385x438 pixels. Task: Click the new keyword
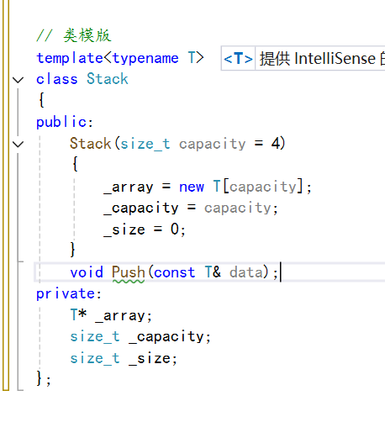192,187
